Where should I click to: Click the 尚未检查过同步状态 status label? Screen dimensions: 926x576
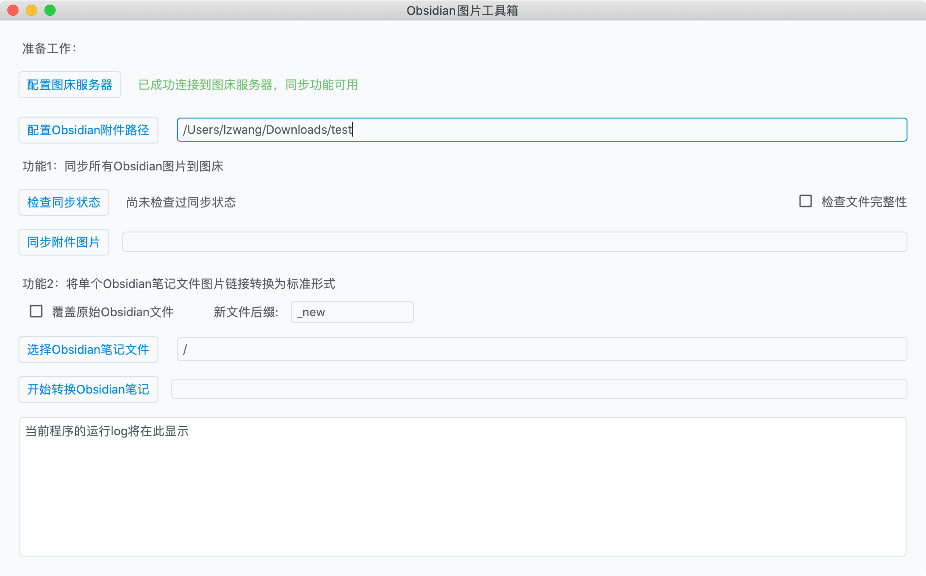181,202
